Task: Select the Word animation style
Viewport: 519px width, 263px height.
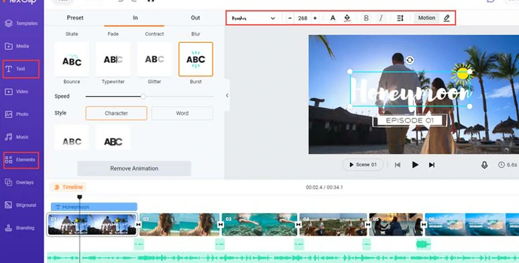Action: point(182,113)
